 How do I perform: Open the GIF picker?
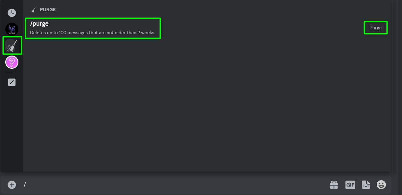350,185
